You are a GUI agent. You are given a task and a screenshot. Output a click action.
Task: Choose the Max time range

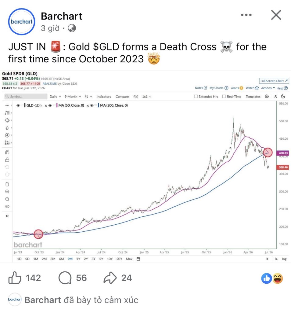pos(129,259)
